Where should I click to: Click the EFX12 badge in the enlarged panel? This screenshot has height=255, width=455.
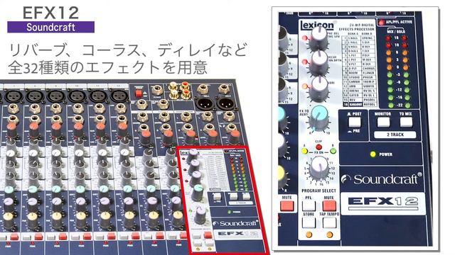click(382, 203)
